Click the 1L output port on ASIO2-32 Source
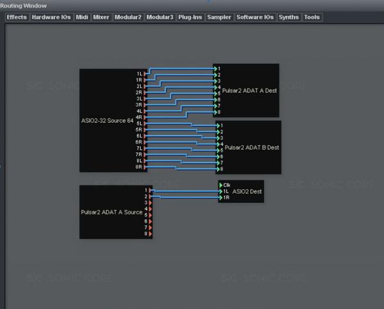 (145, 74)
